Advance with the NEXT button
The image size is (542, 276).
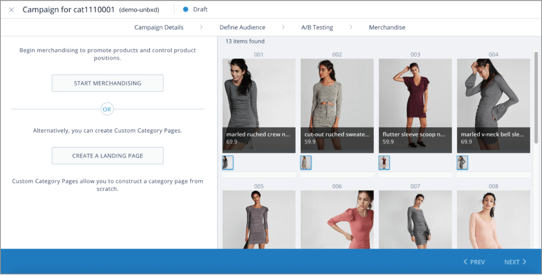point(515,262)
